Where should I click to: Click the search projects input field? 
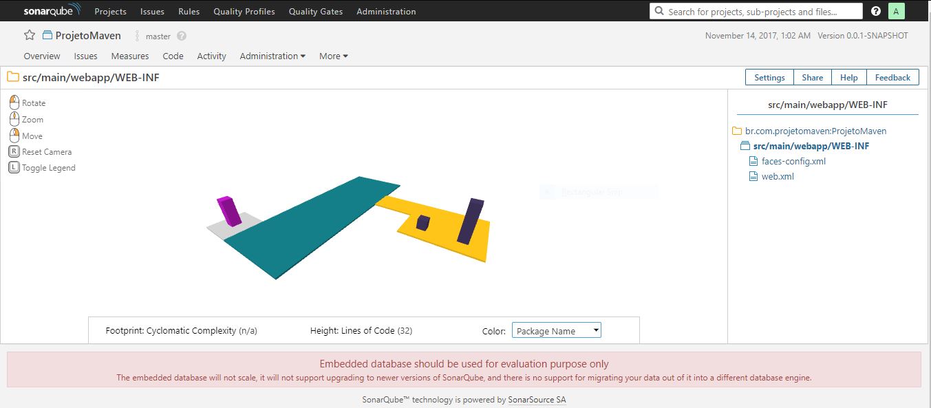tap(756, 11)
